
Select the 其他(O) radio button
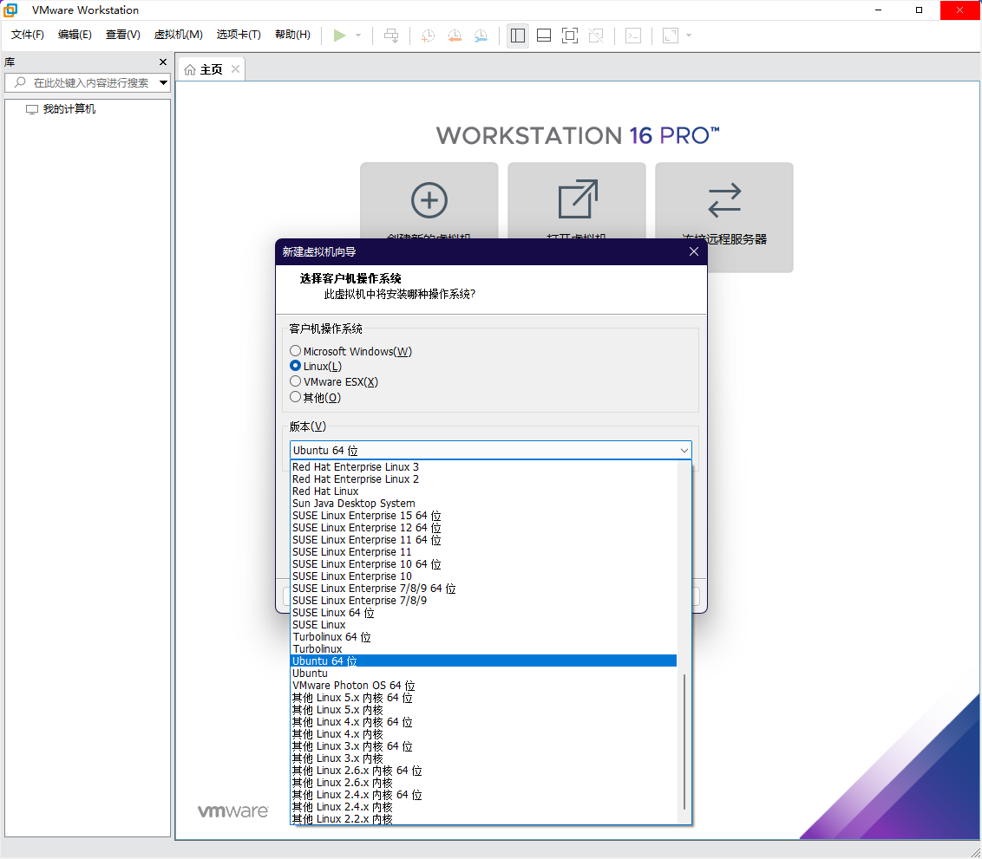click(295, 397)
